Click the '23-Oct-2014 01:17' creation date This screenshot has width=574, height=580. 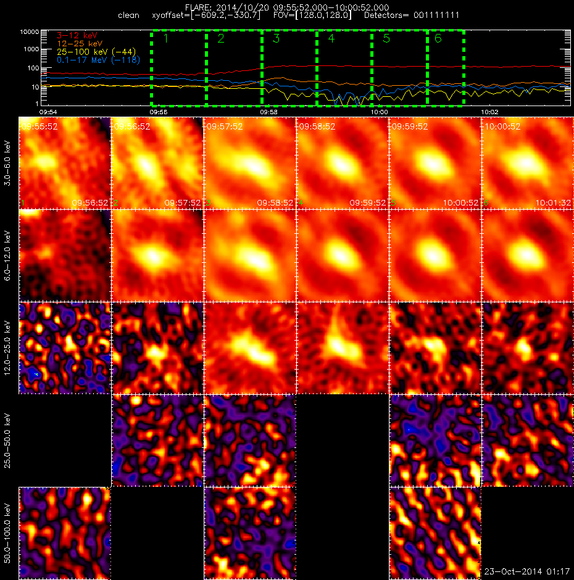(x=527, y=571)
